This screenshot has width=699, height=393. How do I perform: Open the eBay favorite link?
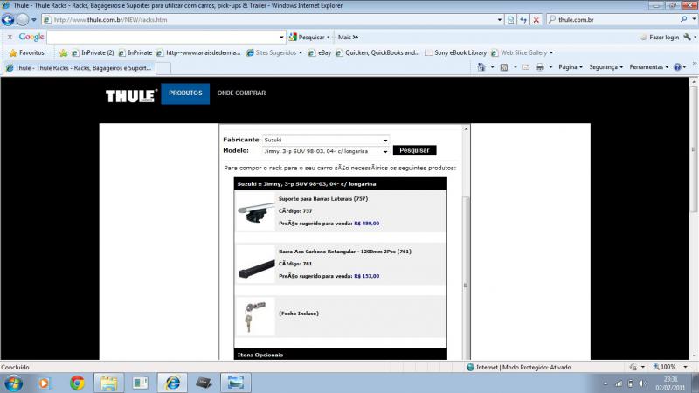pos(320,52)
